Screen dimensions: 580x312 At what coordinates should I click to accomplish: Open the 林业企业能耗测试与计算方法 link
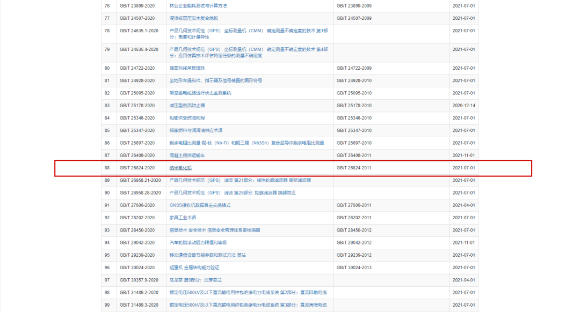pos(198,6)
